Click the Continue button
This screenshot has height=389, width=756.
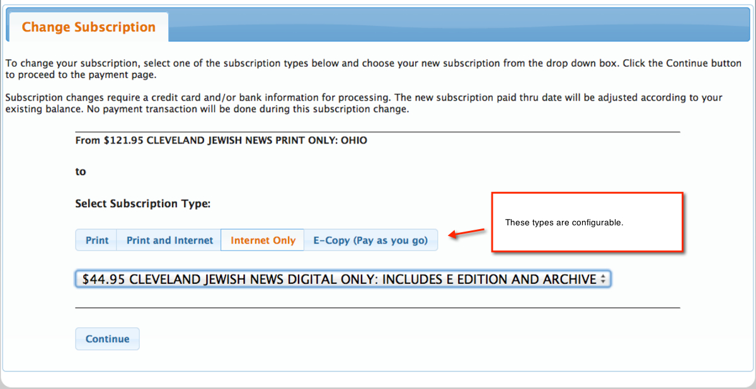click(x=107, y=339)
